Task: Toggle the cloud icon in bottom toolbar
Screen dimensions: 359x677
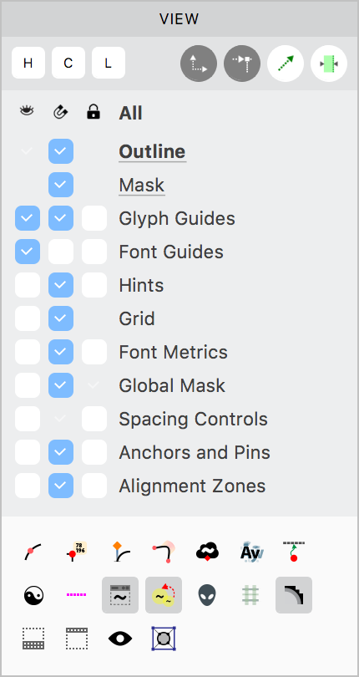Action: 208,552
